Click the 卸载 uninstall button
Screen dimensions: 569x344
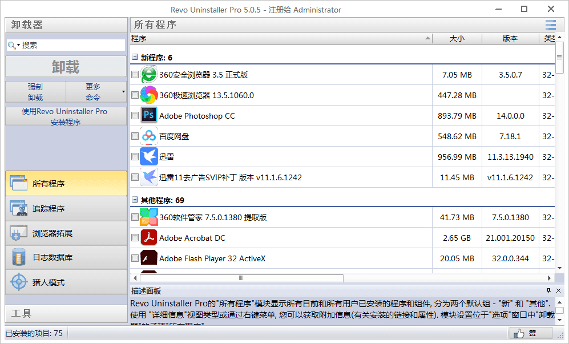[66, 67]
